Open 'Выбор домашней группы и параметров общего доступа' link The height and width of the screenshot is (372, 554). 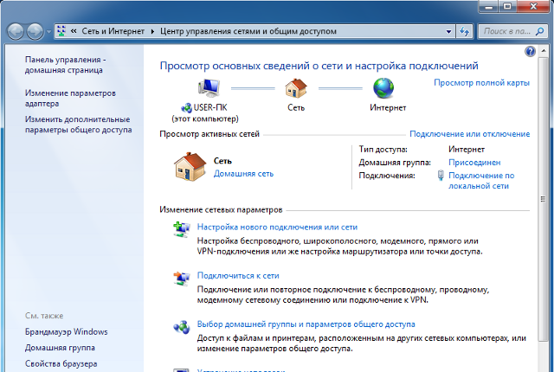pyautogui.click(x=306, y=324)
